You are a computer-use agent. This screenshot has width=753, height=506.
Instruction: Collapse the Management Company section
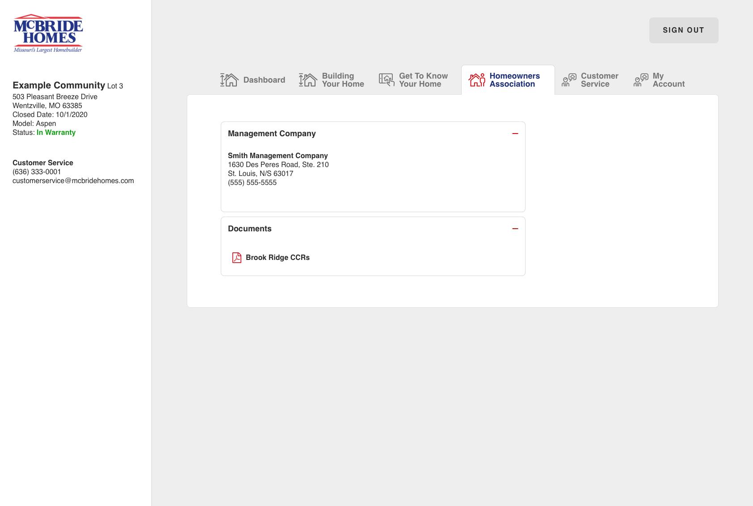point(515,133)
